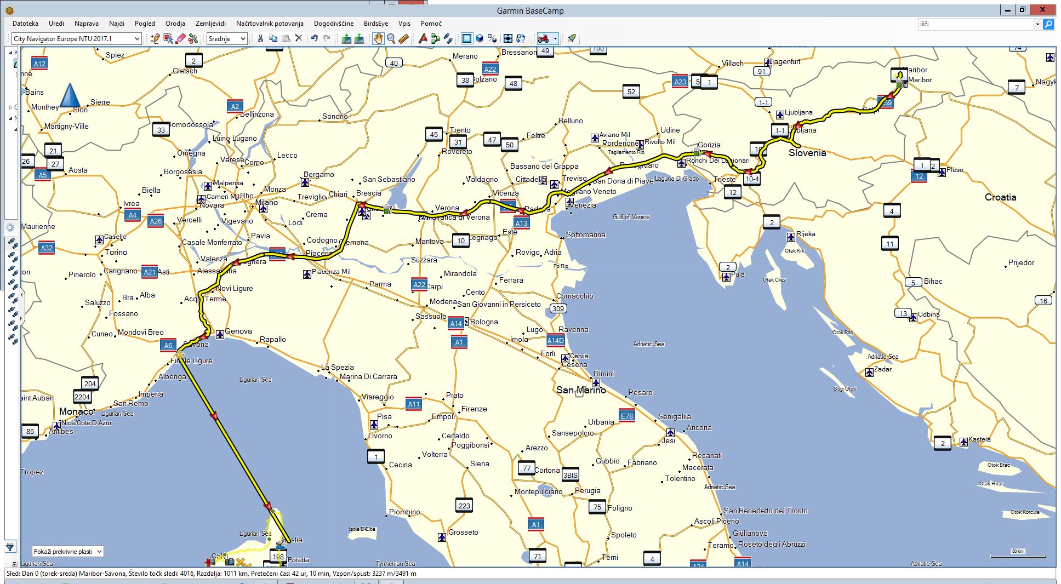Select the magnifier zoom tool
This screenshot has height=584, width=1061.
[x=391, y=38]
